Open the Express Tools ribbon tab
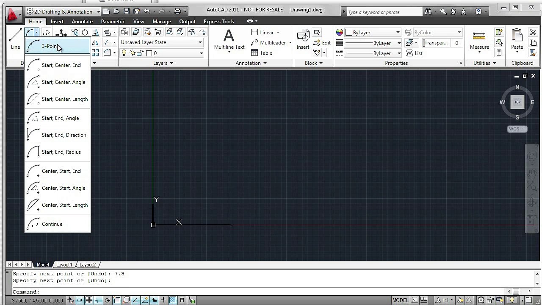Image resolution: width=542 pixels, height=305 pixels. coord(219,22)
